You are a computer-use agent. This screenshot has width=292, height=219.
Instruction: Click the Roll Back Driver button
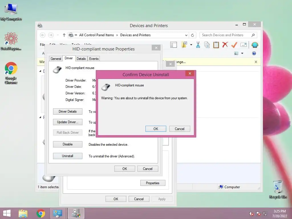coord(68,133)
